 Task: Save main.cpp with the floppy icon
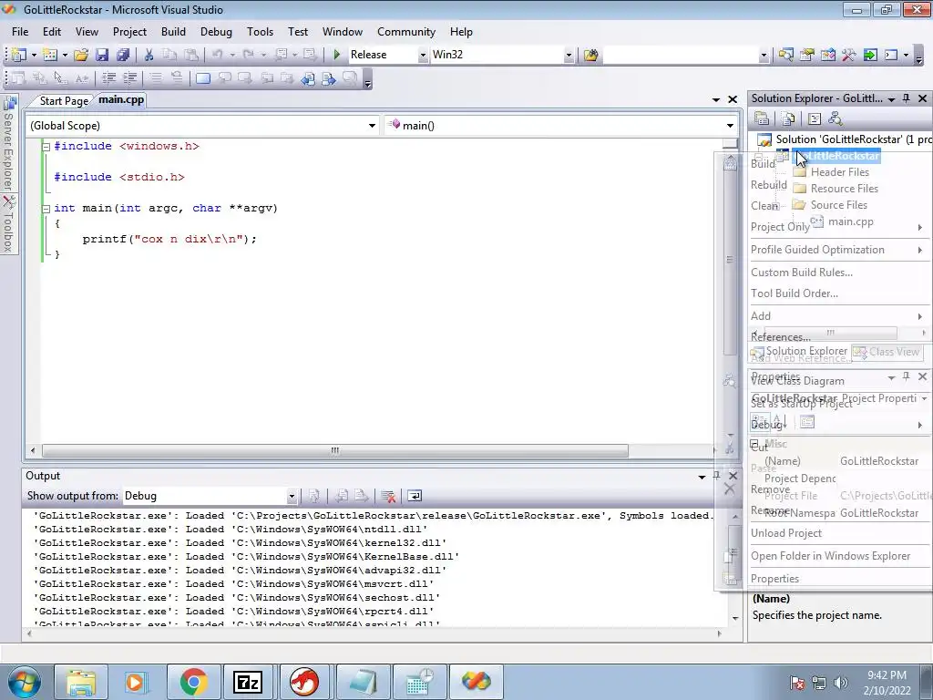[102, 55]
